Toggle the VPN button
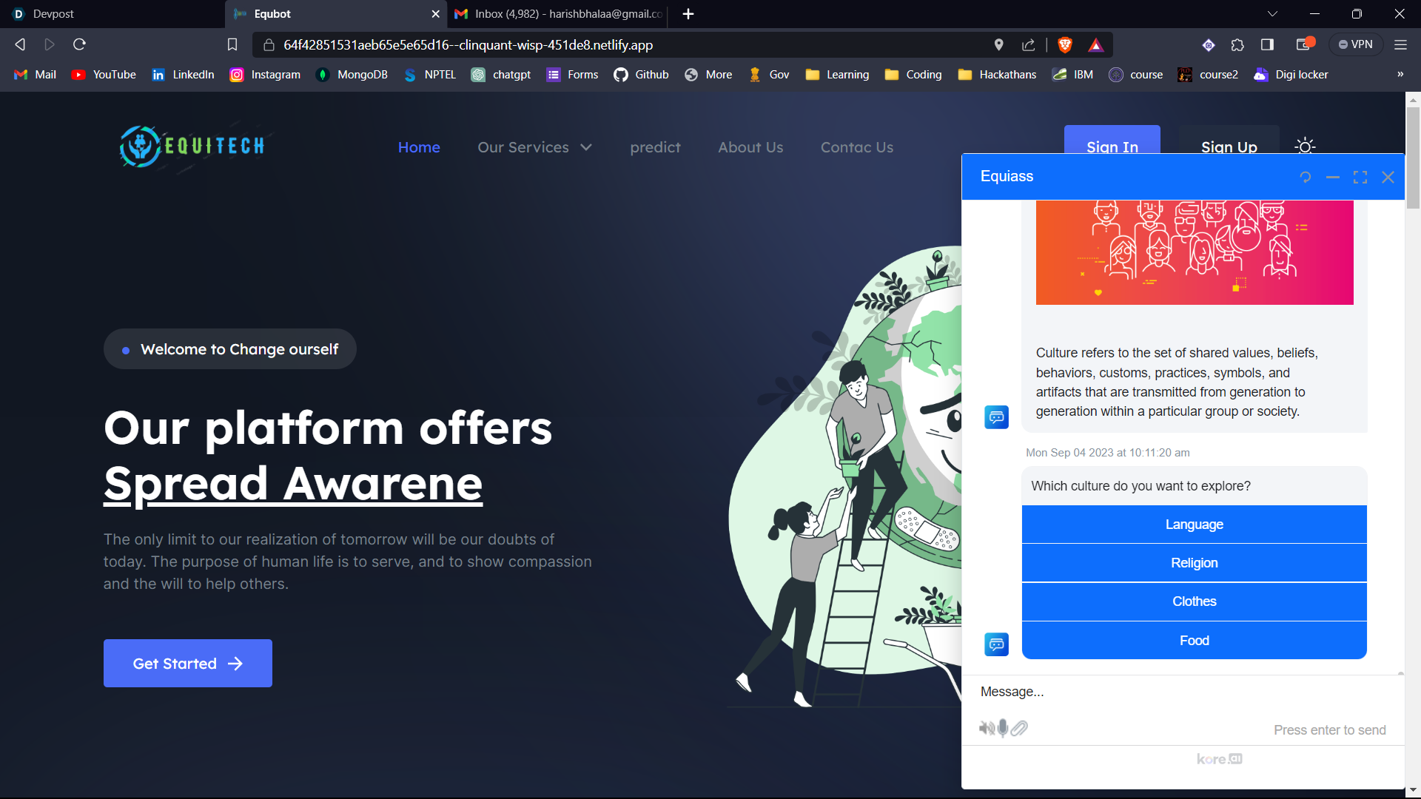This screenshot has width=1421, height=799. point(1356,45)
